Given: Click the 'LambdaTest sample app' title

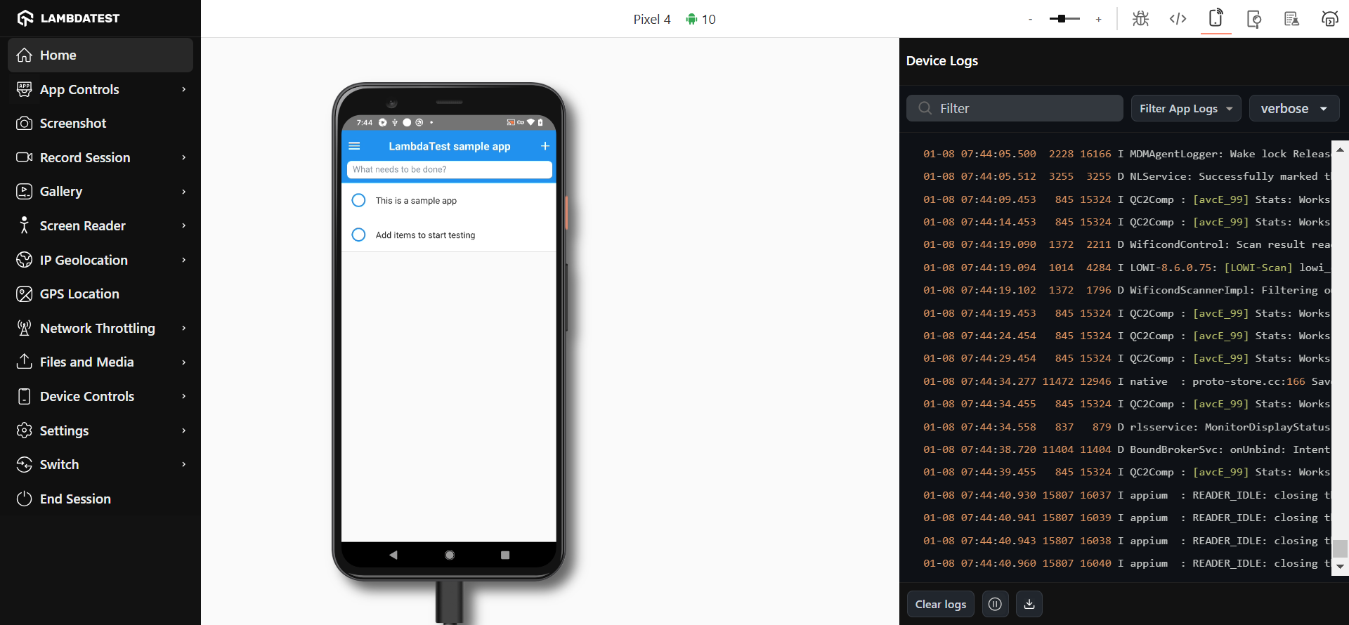Looking at the screenshot, I should click(450, 146).
